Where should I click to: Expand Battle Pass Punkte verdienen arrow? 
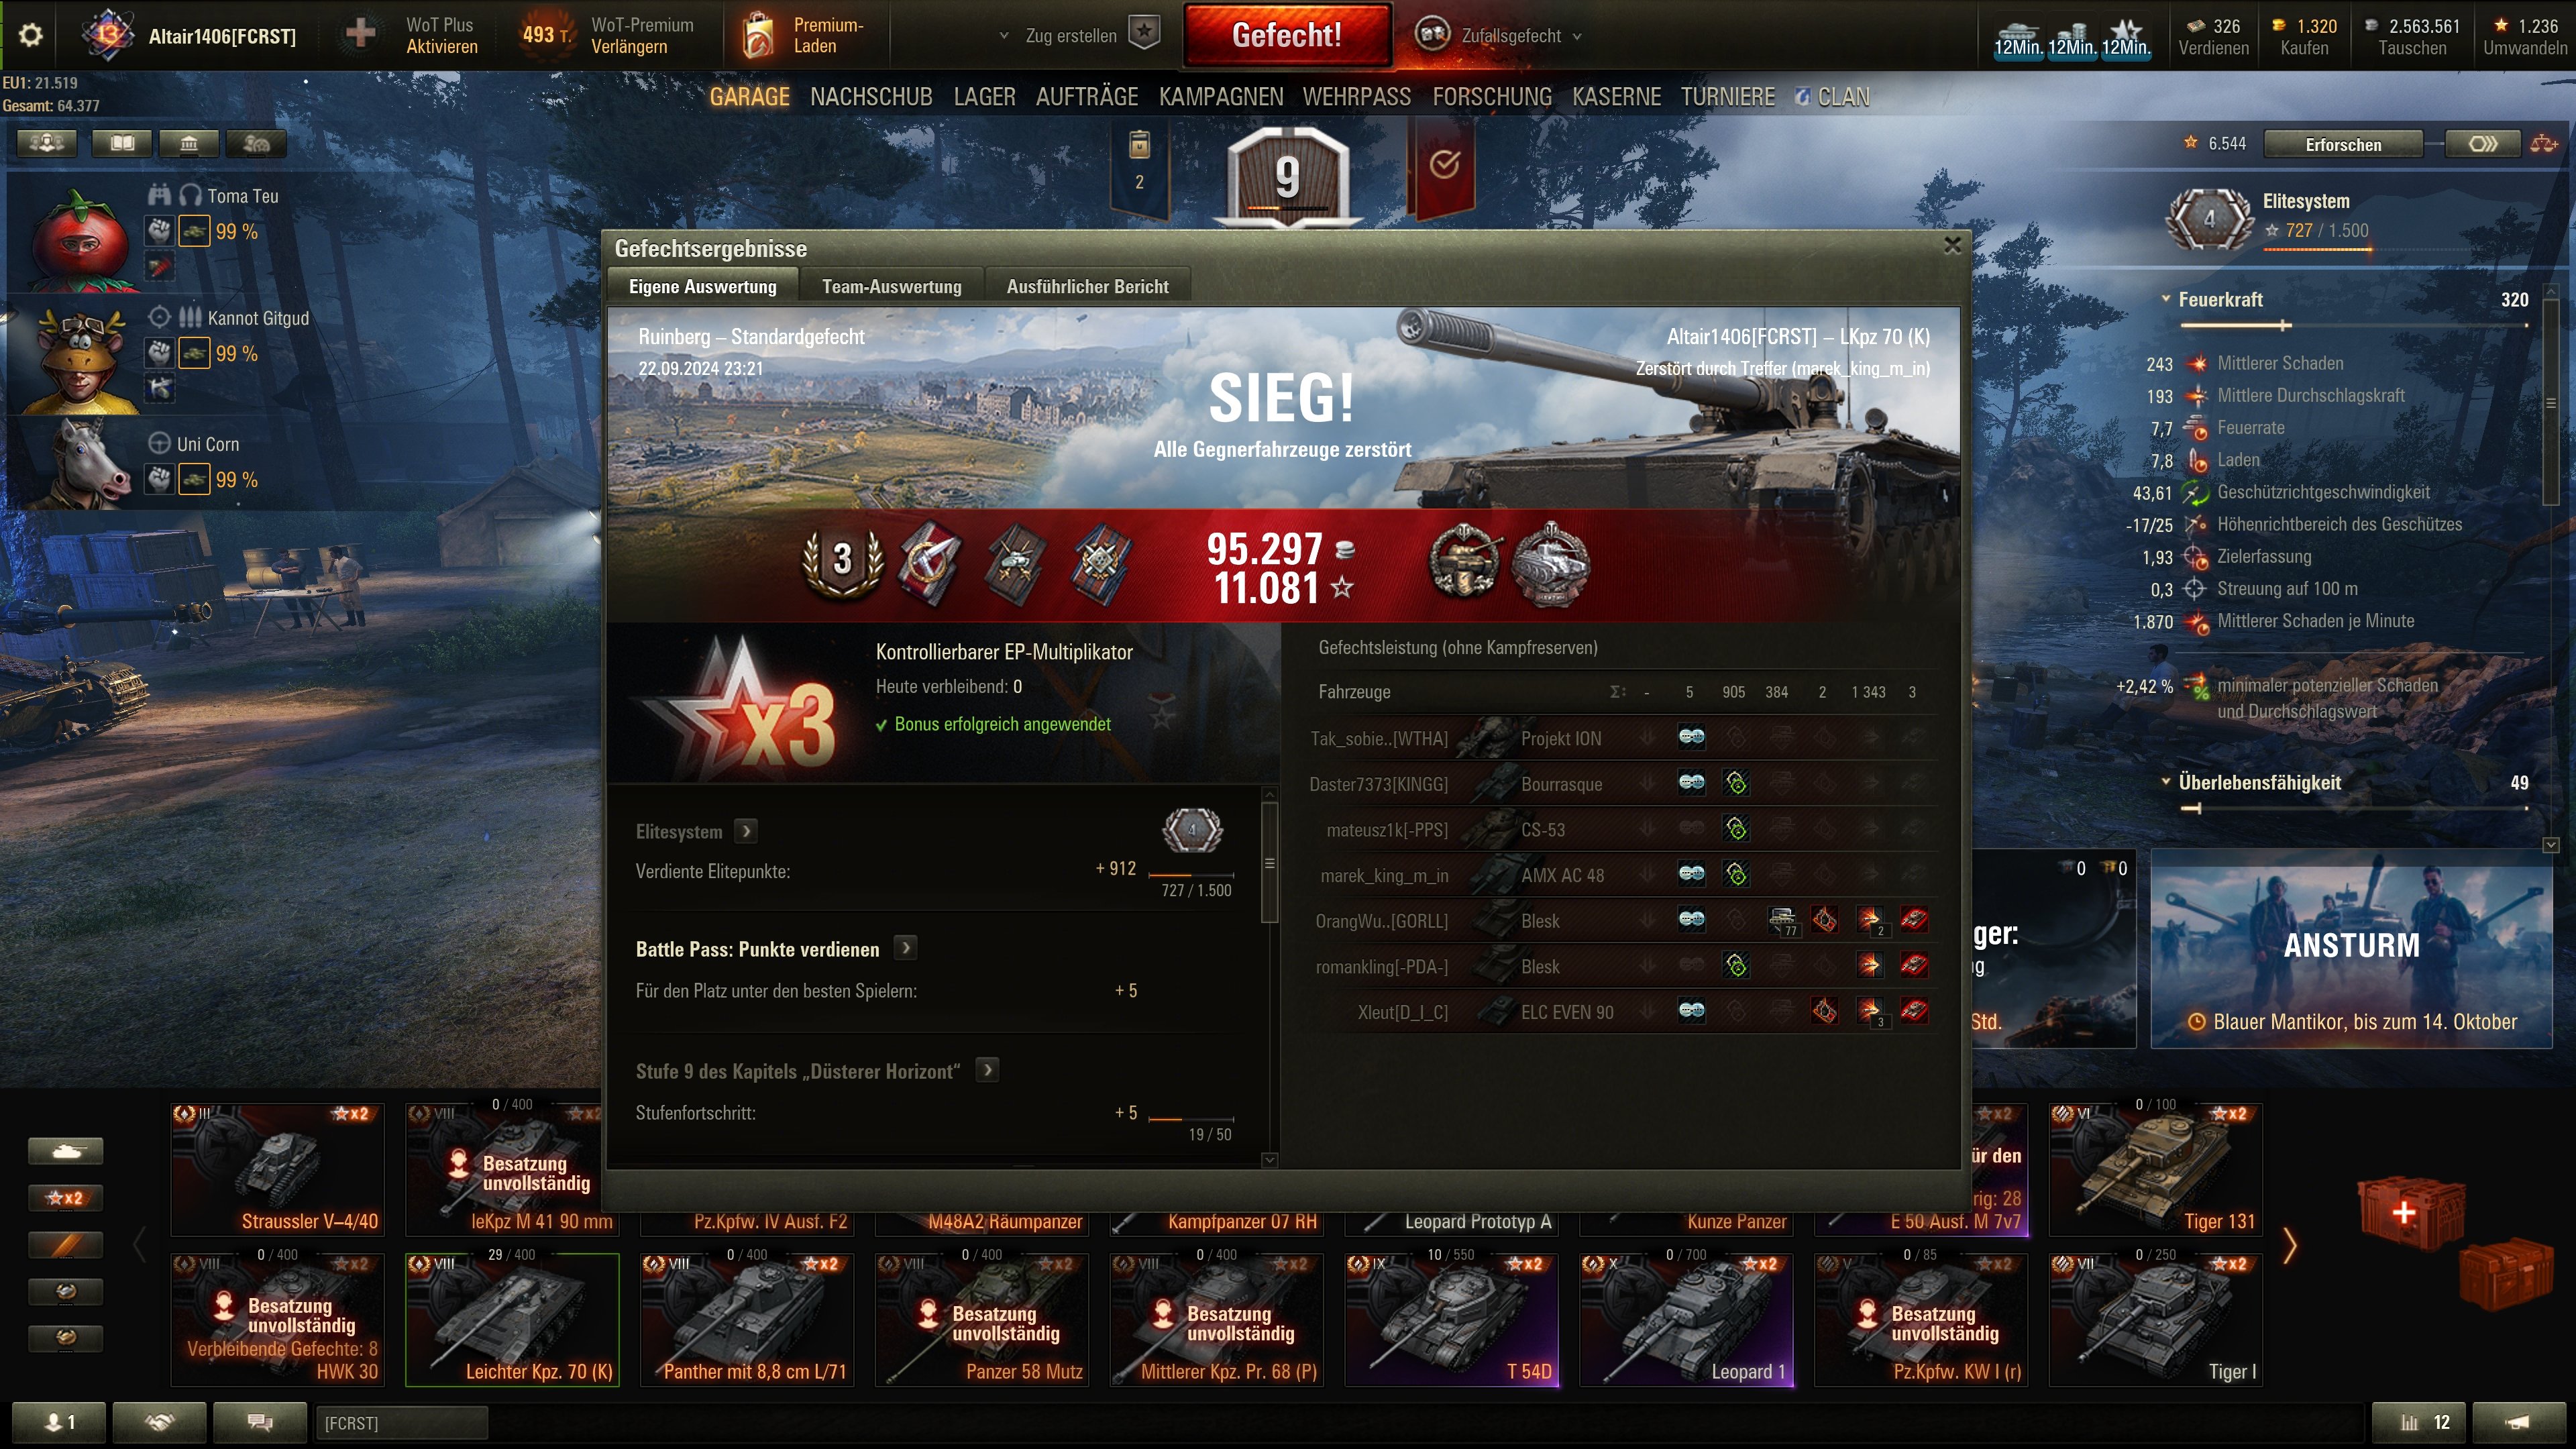906,948
